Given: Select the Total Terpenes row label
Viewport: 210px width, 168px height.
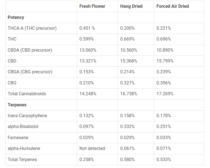Looking at the screenshot, I should tap(22, 160).
